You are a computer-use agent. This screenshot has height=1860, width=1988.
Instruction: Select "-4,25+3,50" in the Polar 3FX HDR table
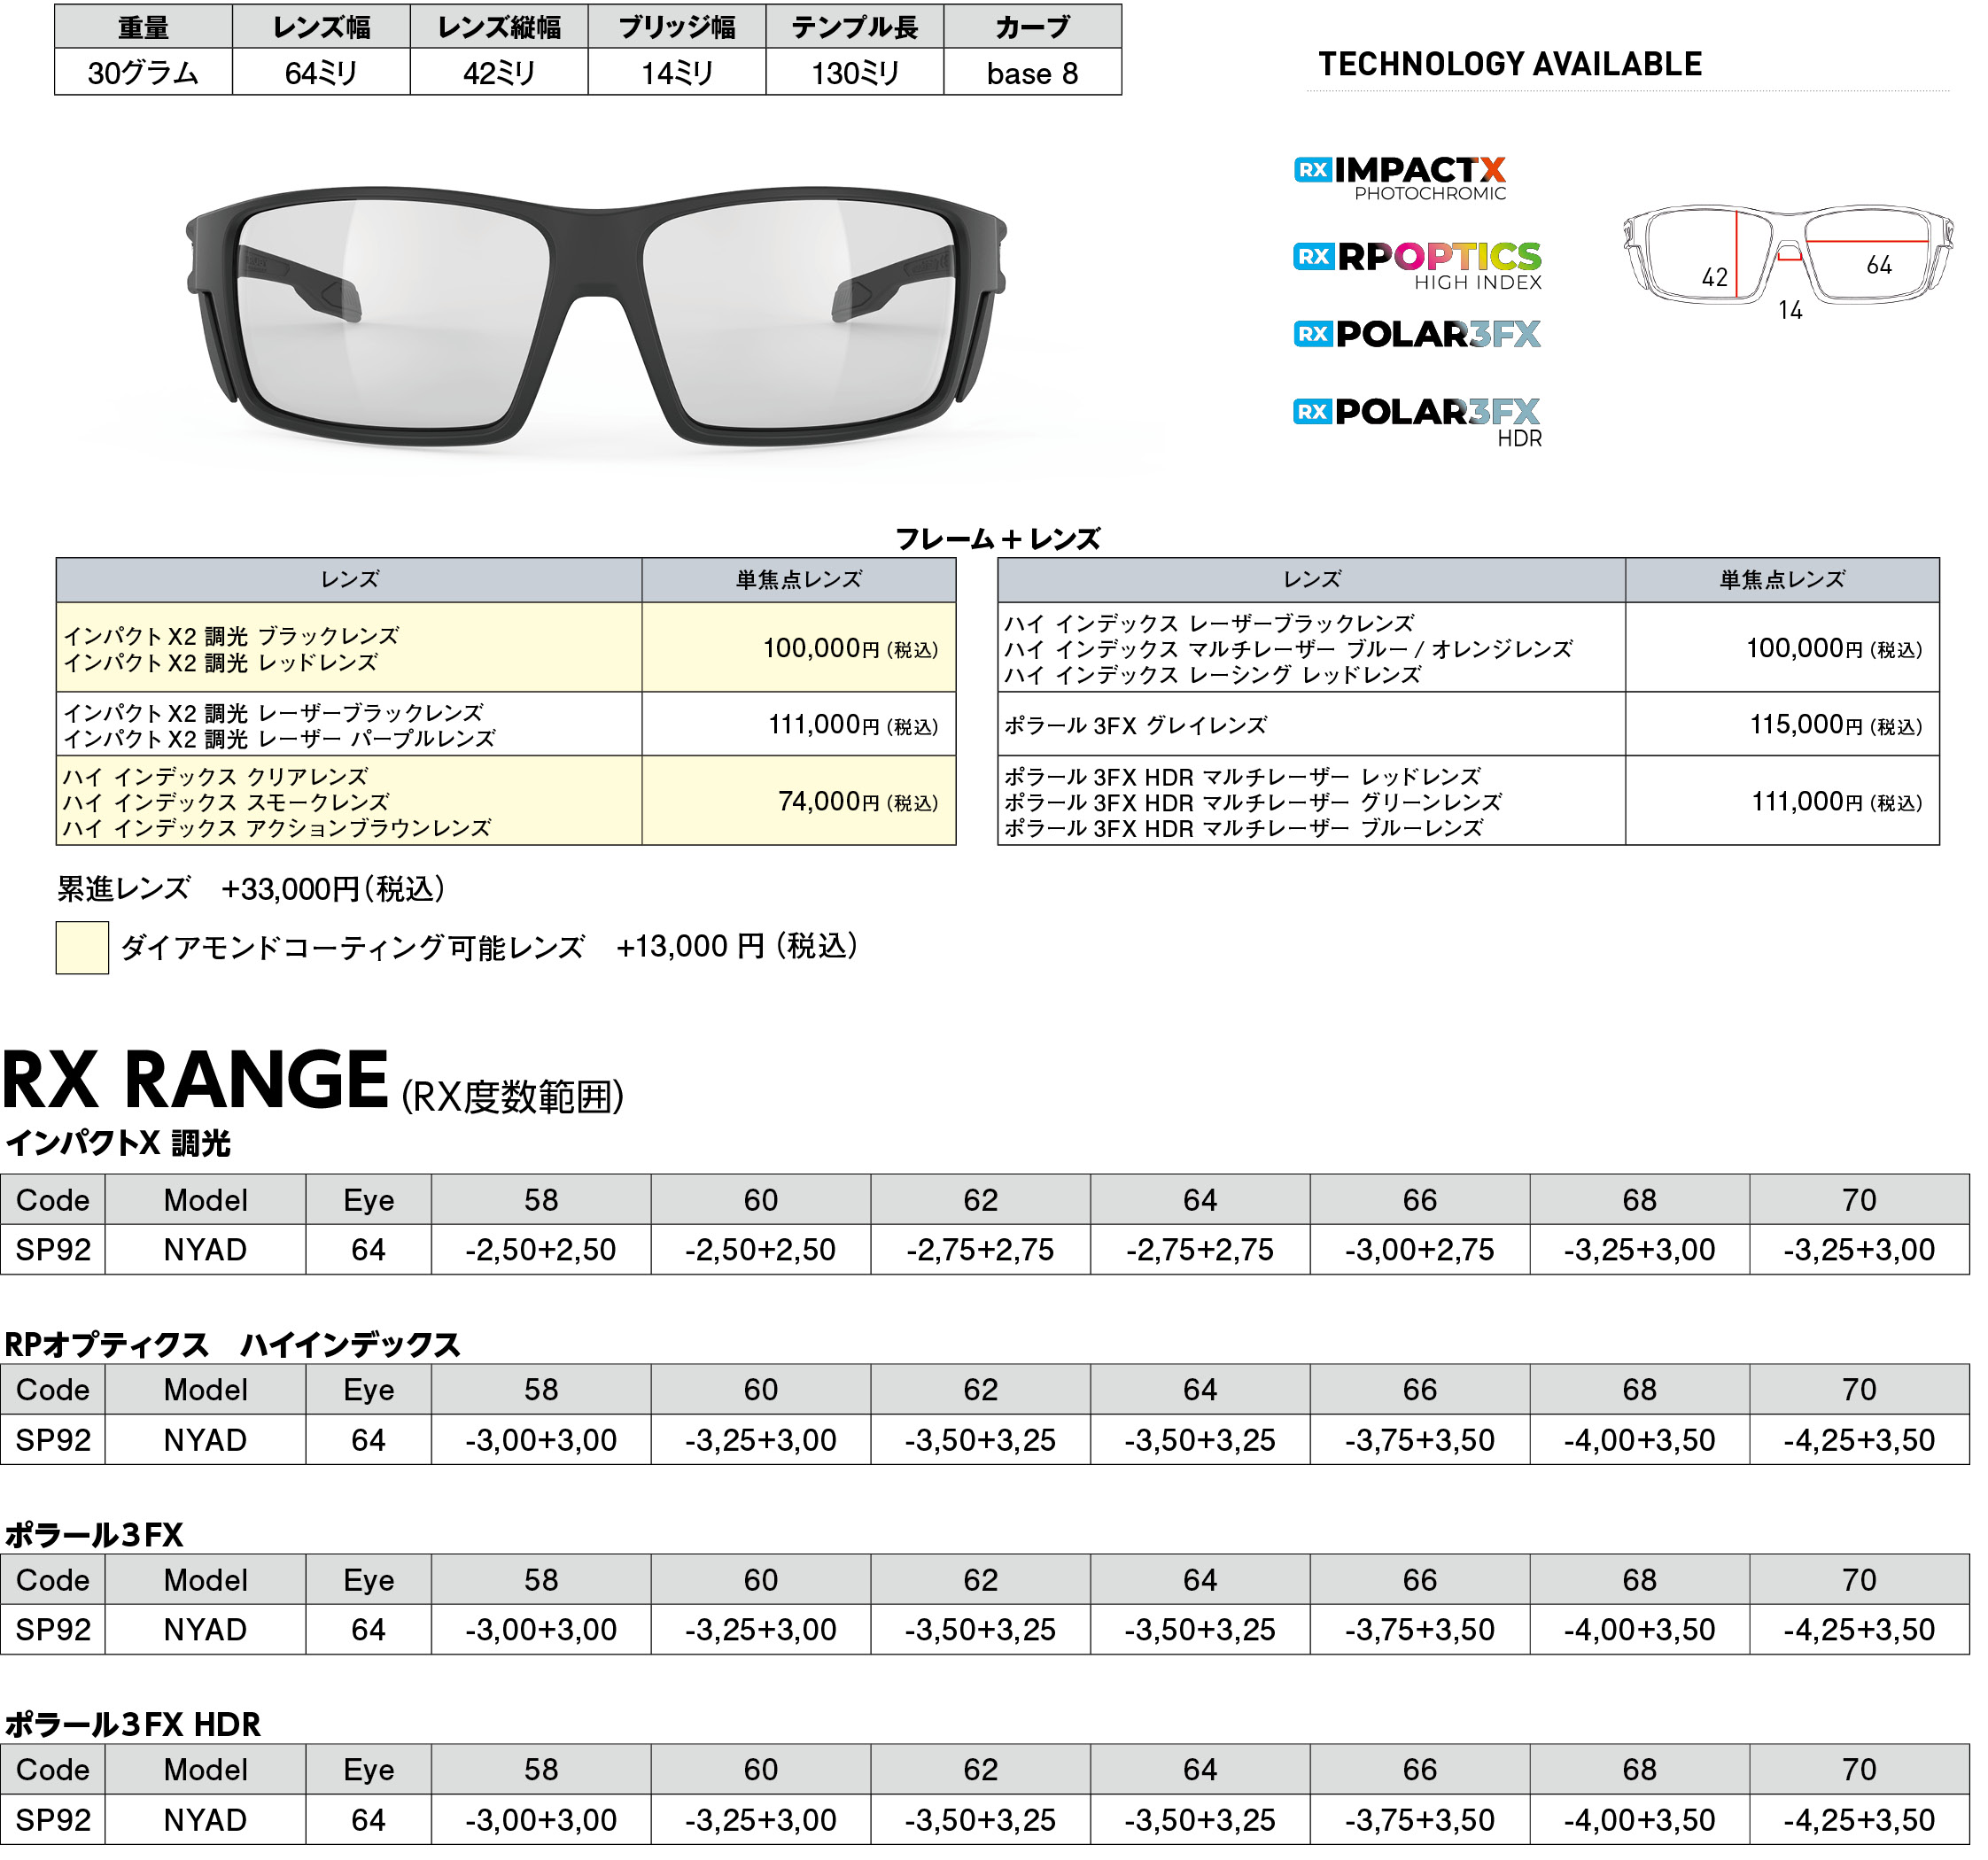(x=1859, y=1820)
